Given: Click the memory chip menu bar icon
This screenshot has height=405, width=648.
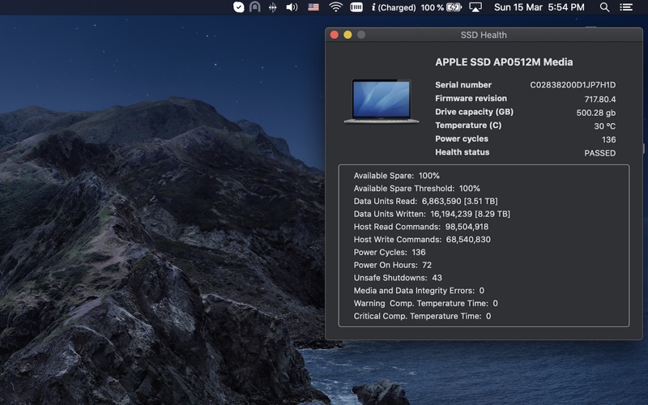Looking at the screenshot, I should pyautogui.click(x=356, y=7).
